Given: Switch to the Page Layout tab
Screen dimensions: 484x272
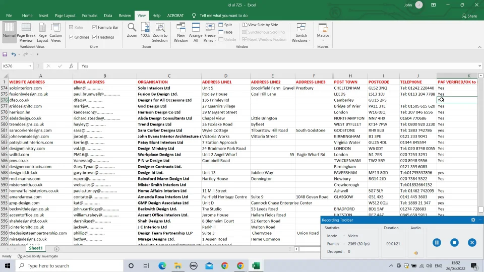Looking at the screenshot, I should [x=65, y=16].
